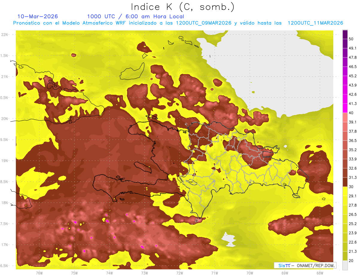Viewport: 359px width, 277px height.
Task: Click the colorbar segment between 39.1 and 40
Action: 345,117
